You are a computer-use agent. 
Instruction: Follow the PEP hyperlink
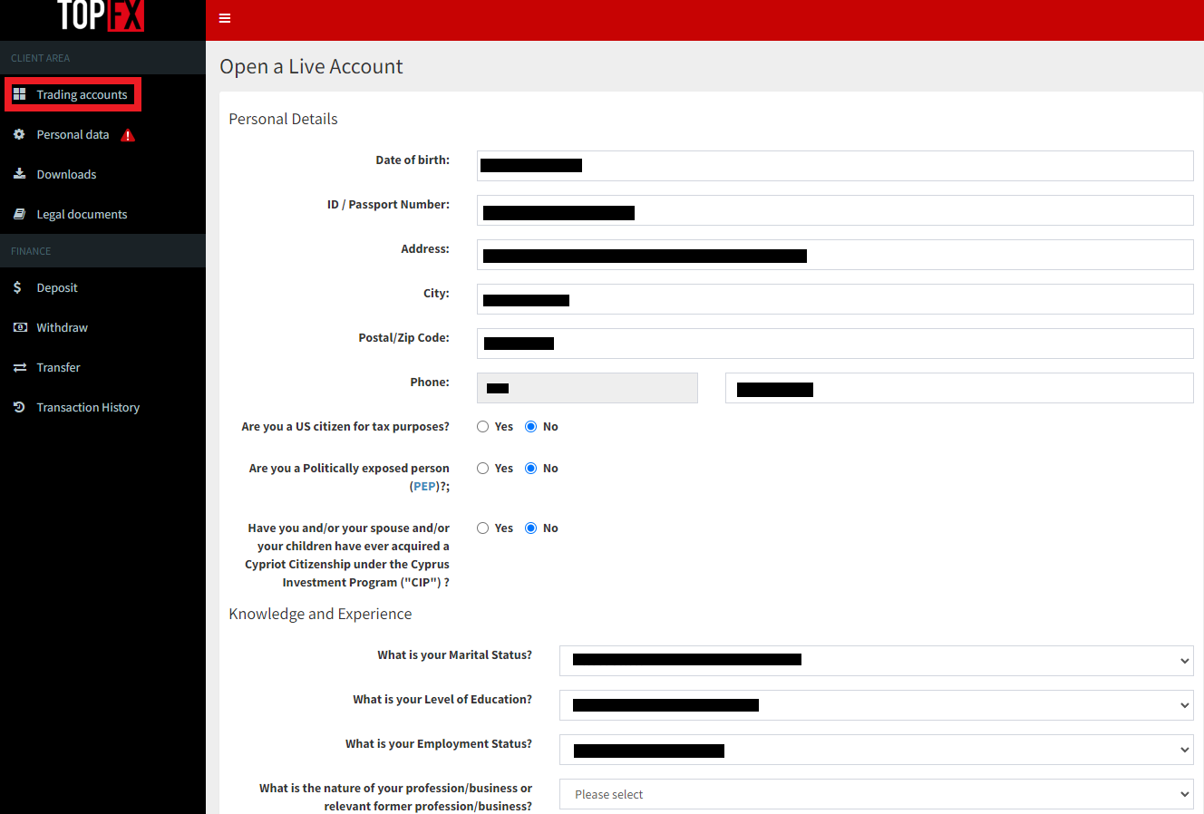coord(424,487)
